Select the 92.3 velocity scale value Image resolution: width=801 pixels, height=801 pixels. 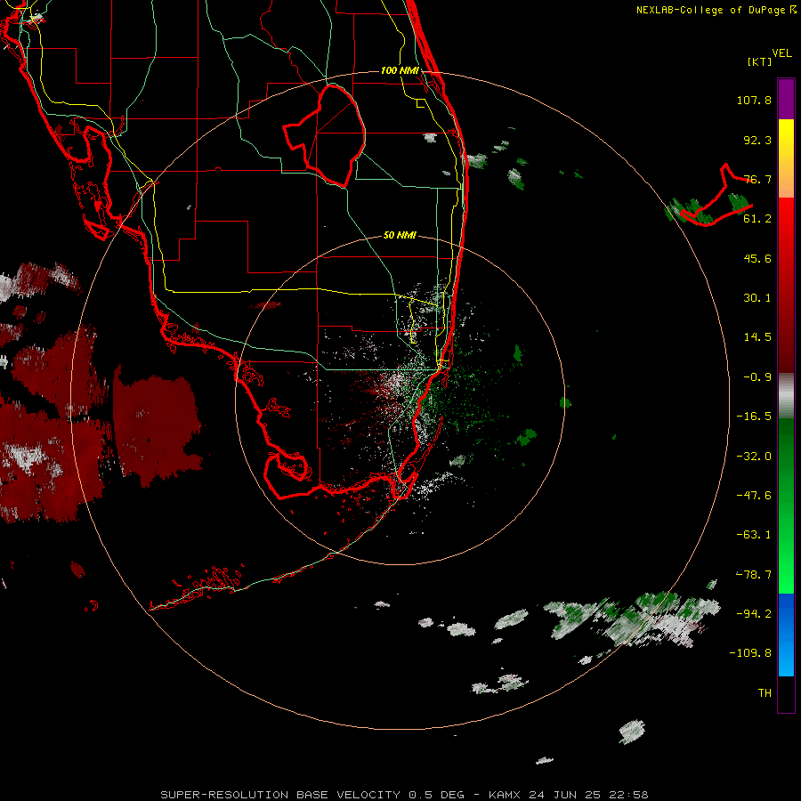coord(757,140)
